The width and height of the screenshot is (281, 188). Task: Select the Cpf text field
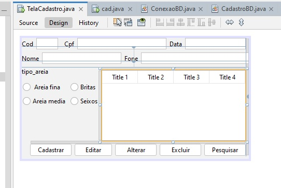[122, 44]
